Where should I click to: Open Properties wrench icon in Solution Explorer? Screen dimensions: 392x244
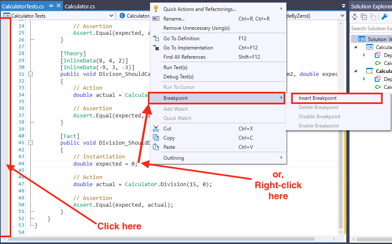384,17
